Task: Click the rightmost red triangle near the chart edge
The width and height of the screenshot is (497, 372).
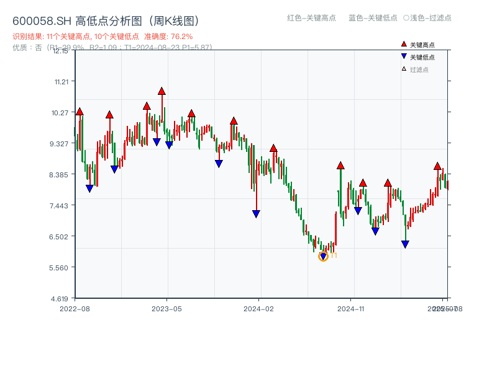Action: (437, 167)
